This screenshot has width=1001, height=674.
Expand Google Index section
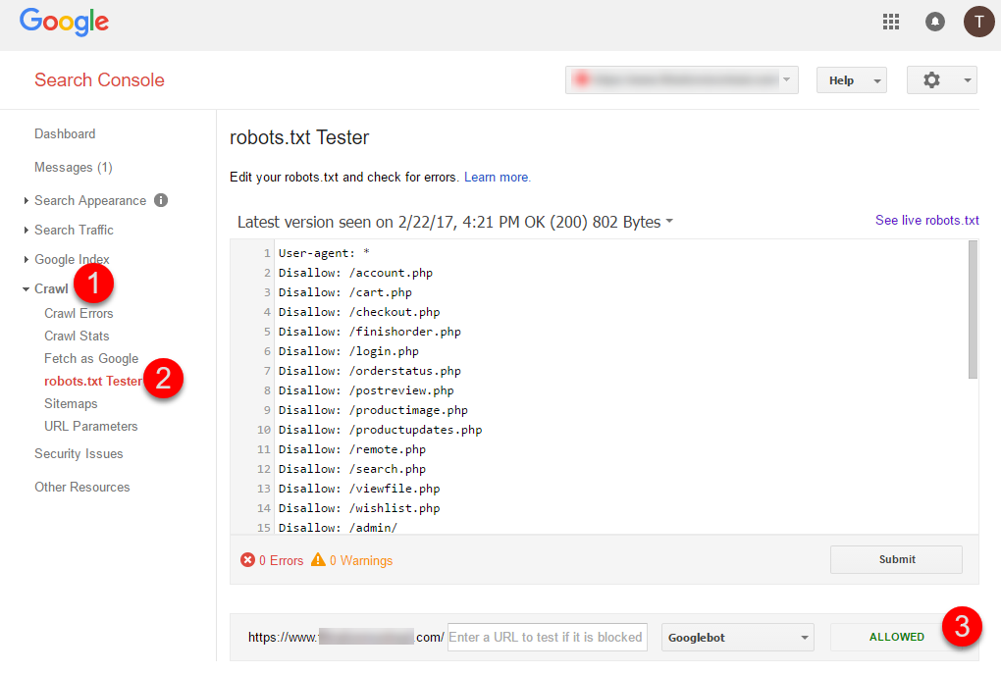point(26,259)
